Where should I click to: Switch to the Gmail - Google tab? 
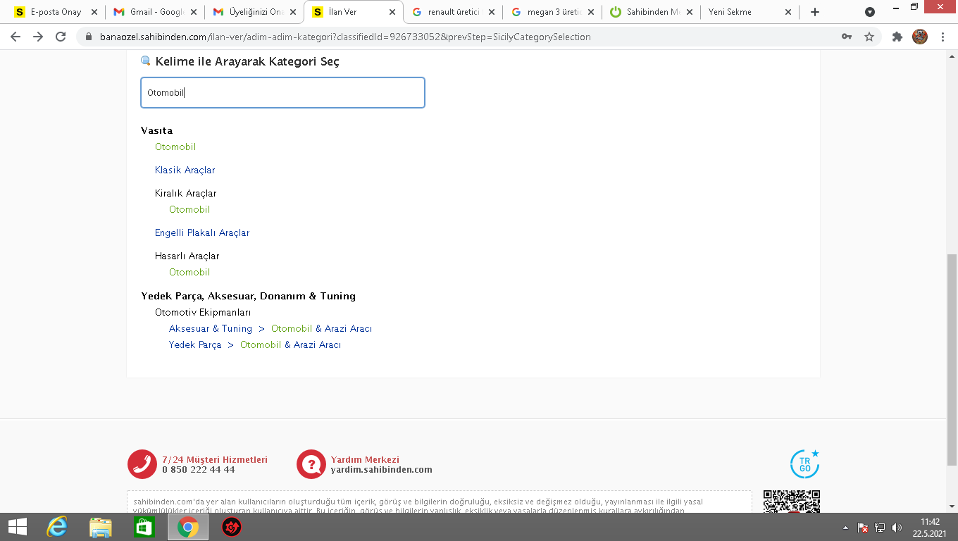(x=155, y=12)
